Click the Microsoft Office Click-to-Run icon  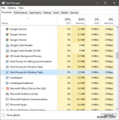pos(7,88)
